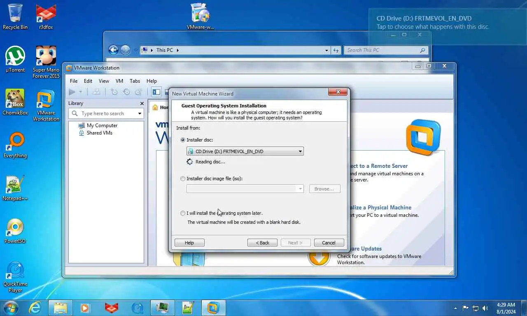Screen dimensions: 527x316
Task: Open the r3dfox desktop shortcut
Action: pos(46,17)
